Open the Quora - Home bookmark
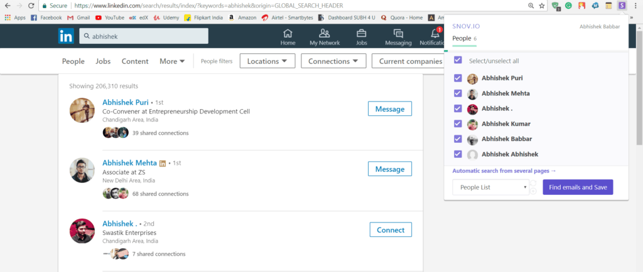This screenshot has width=643, height=272. tap(402, 18)
